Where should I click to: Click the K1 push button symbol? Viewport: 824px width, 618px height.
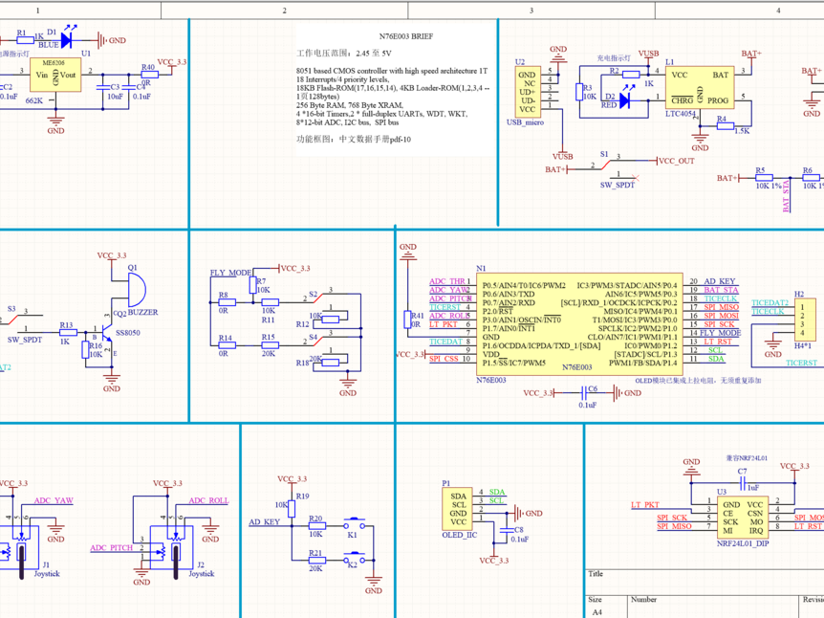click(355, 524)
